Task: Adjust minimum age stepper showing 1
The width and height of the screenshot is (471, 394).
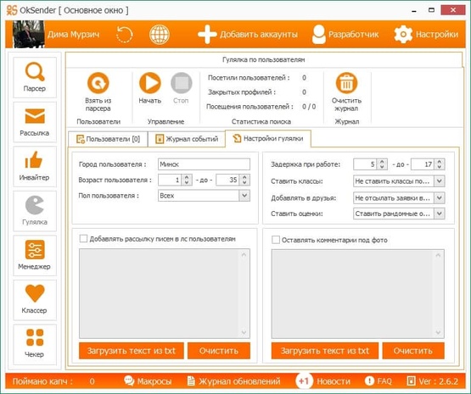Action: pyautogui.click(x=187, y=180)
